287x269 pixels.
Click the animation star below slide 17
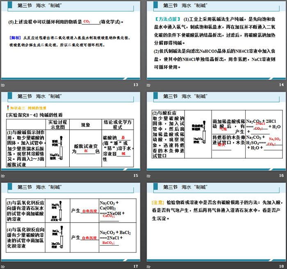pyautogui.click(x=3, y=266)
